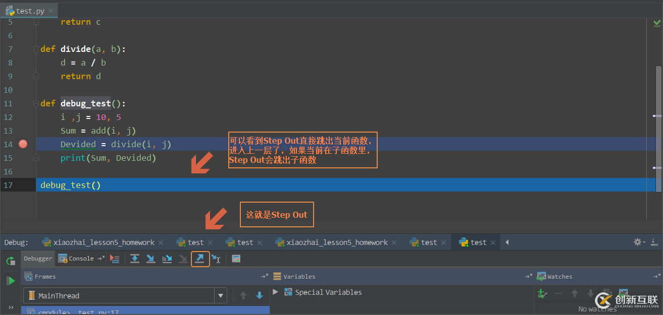Click the fold end marker on line 5

(x=36, y=22)
